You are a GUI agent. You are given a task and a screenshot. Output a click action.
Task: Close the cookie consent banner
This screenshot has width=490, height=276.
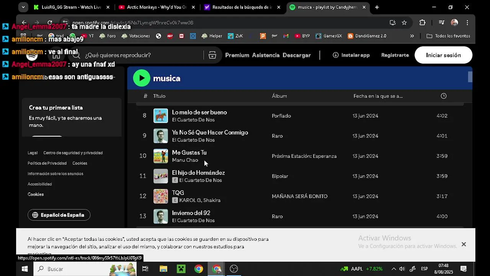click(x=464, y=244)
